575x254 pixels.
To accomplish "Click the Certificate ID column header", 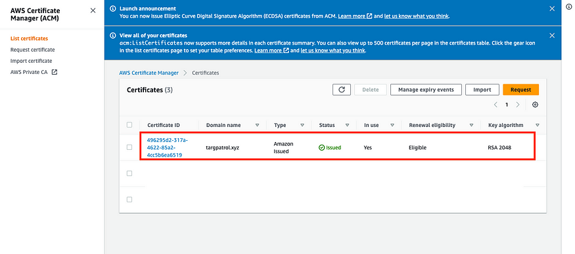I will 164,125.
